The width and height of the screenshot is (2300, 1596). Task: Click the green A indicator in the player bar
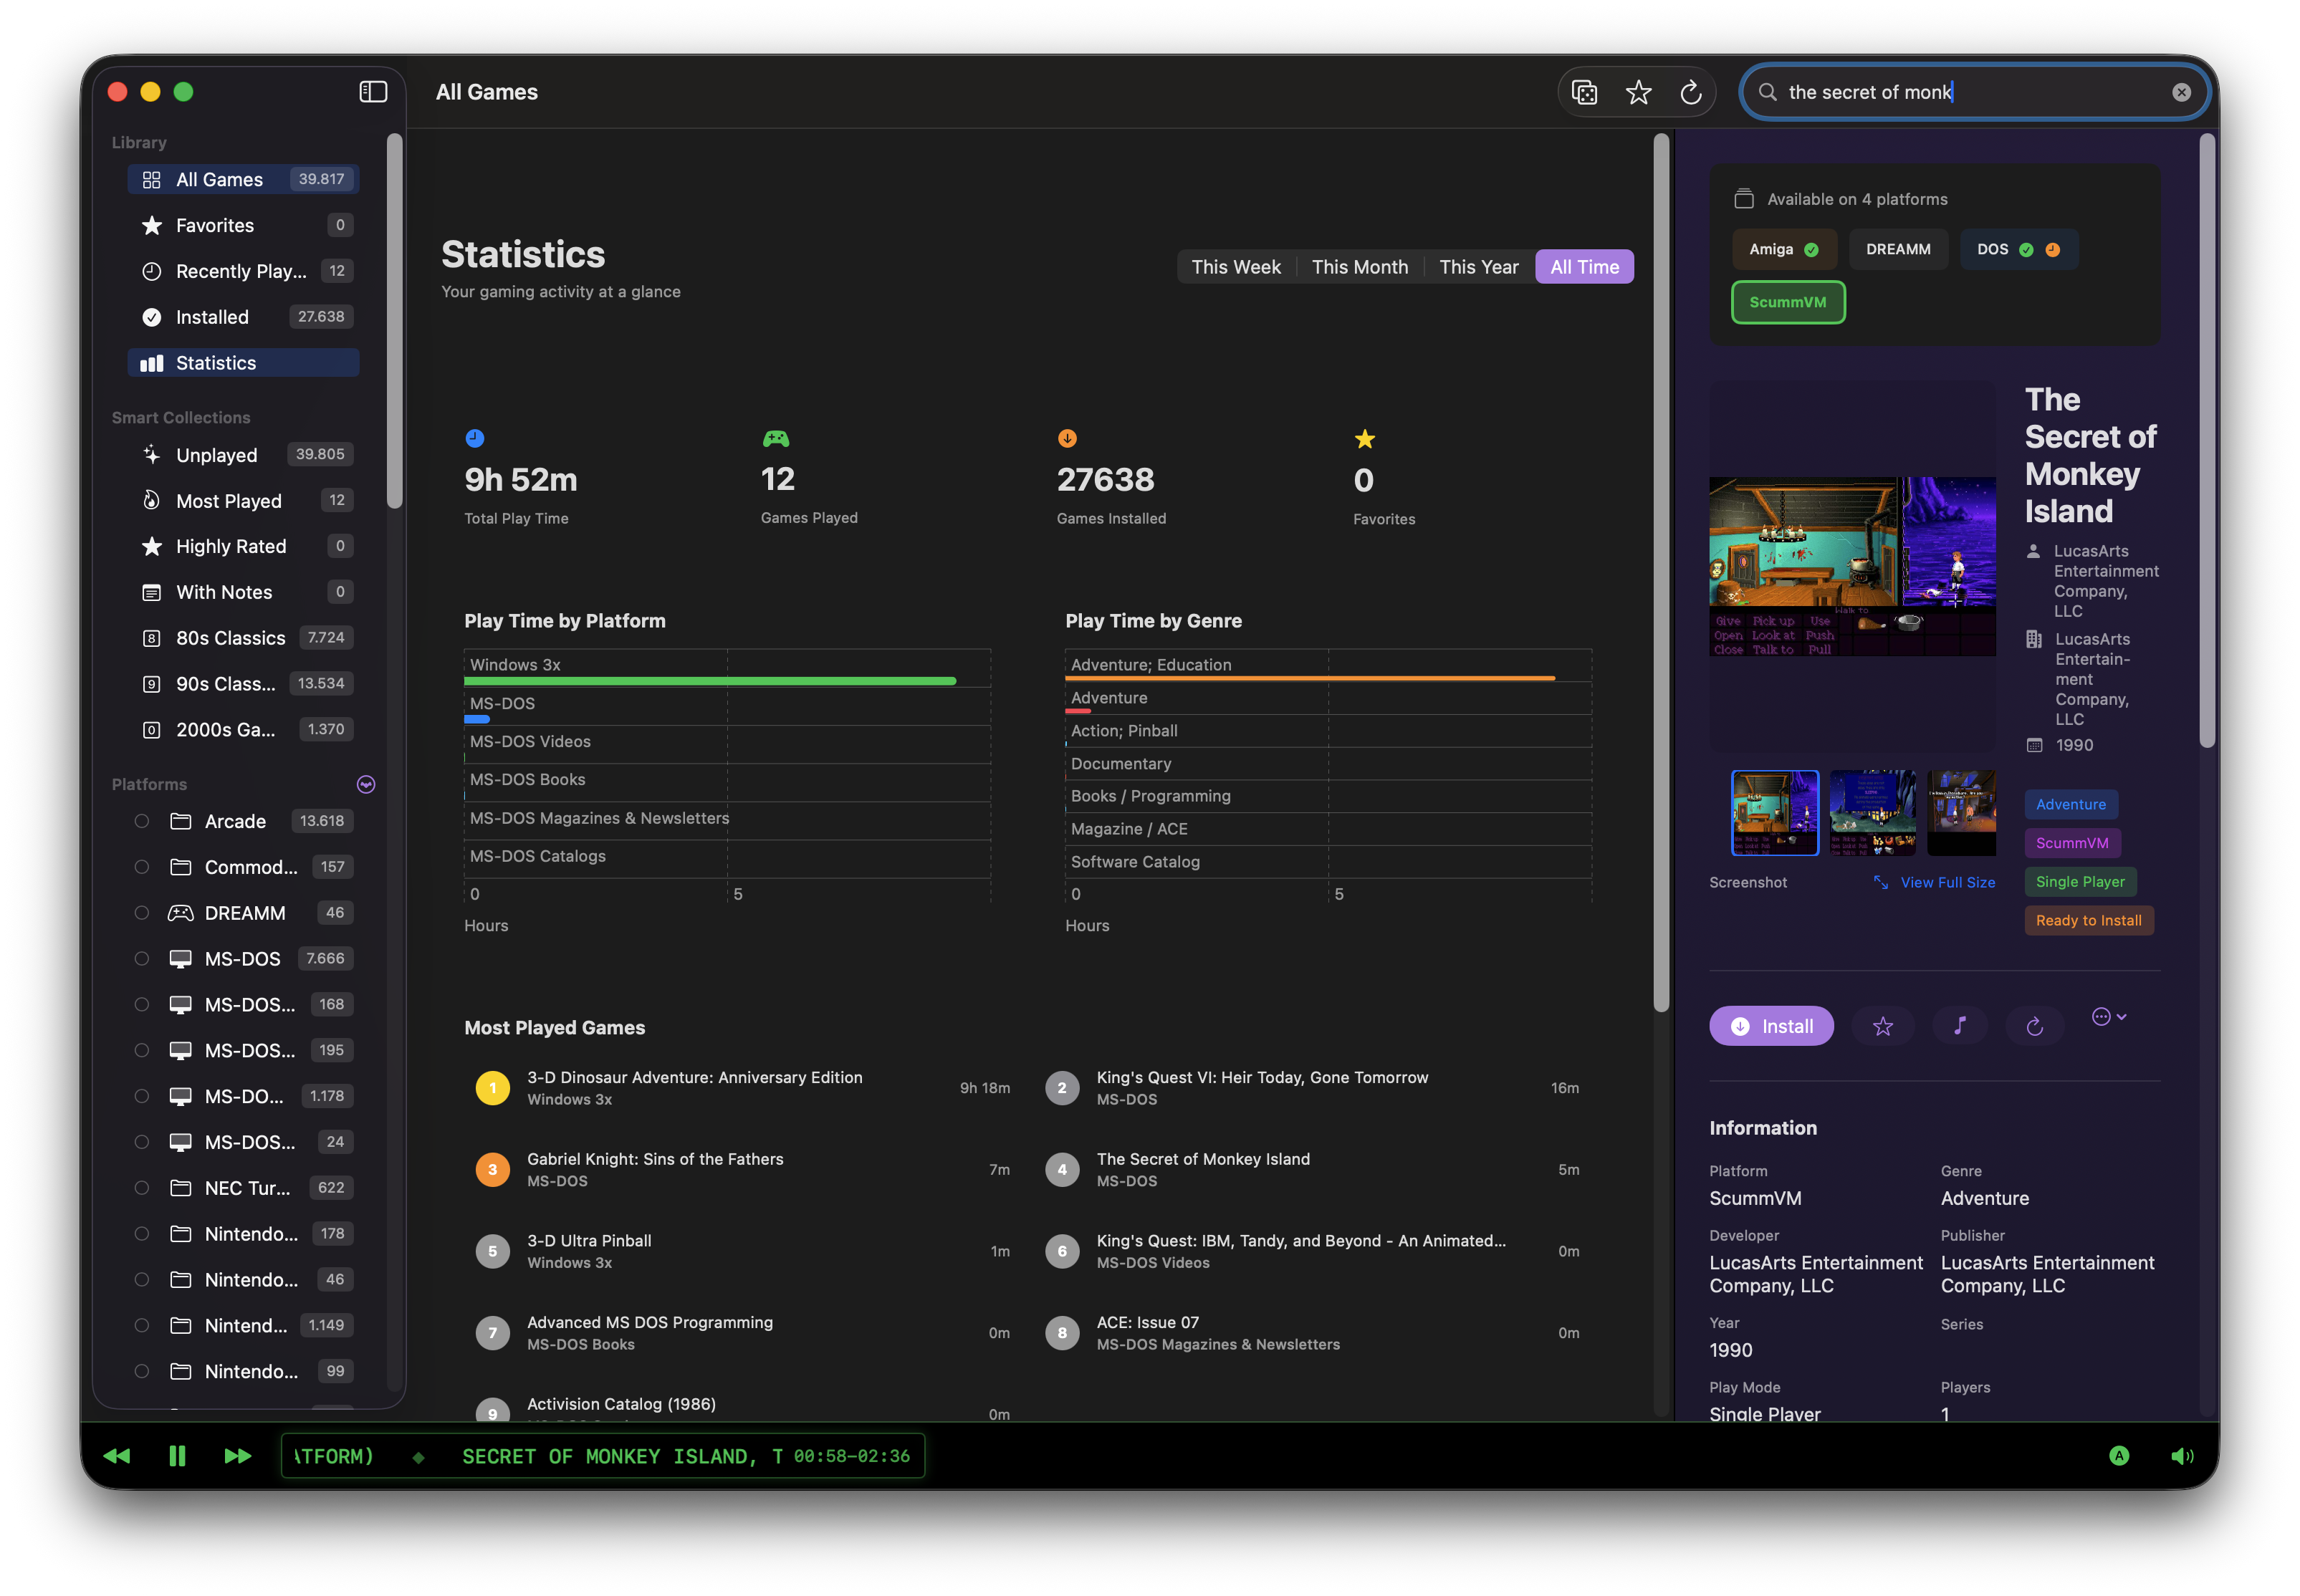click(x=2119, y=1455)
